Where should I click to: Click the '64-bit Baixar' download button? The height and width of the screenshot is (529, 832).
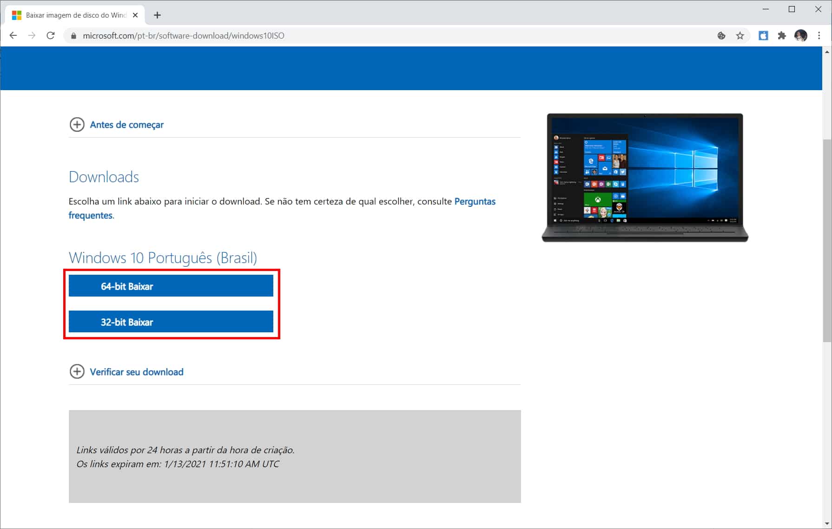[171, 285]
